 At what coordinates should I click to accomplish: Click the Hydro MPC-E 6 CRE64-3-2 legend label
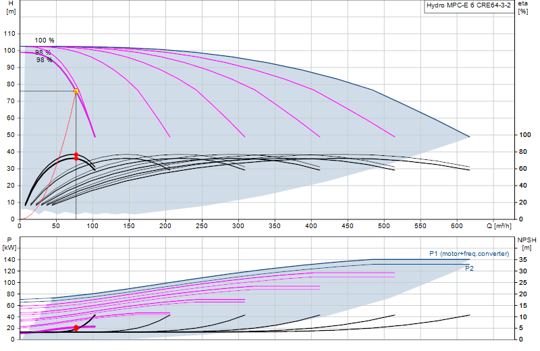pyautogui.click(x=468, y=5)
